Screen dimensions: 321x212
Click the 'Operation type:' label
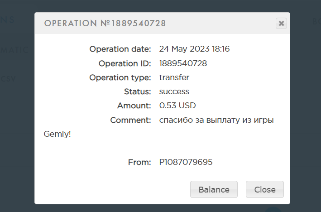click(120, 77)
